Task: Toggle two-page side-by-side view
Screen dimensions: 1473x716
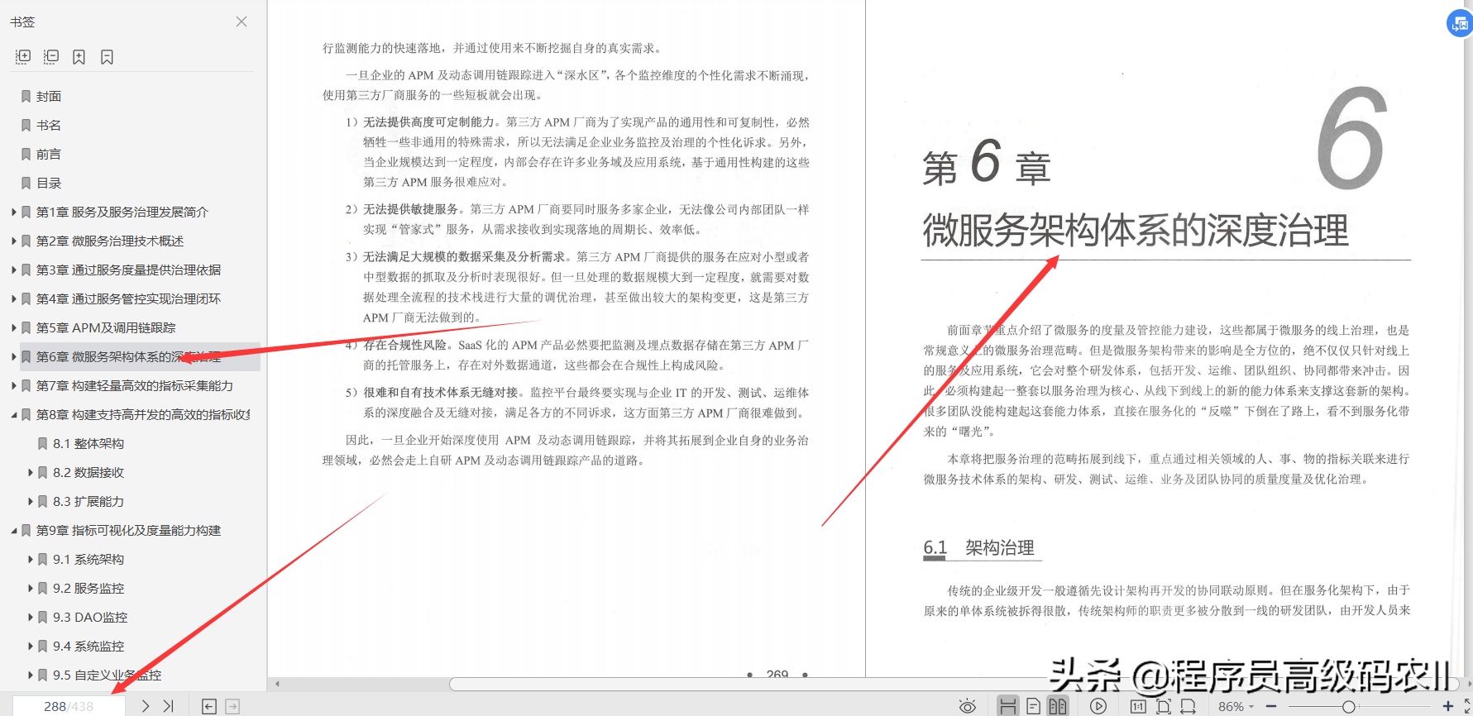Action: click(x=1058, y=706)
